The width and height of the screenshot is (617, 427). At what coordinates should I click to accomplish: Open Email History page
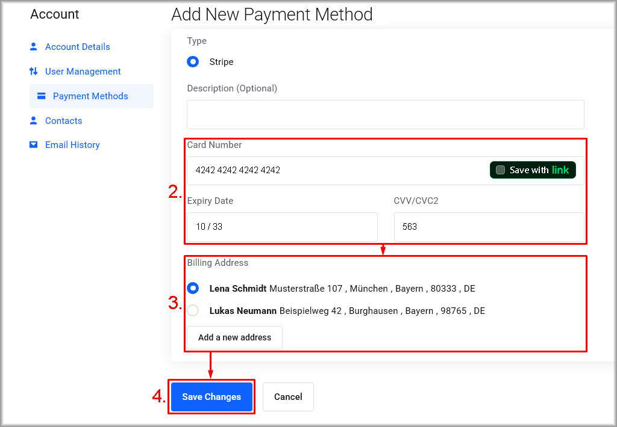pyautogui.click(x=72, y=145)
